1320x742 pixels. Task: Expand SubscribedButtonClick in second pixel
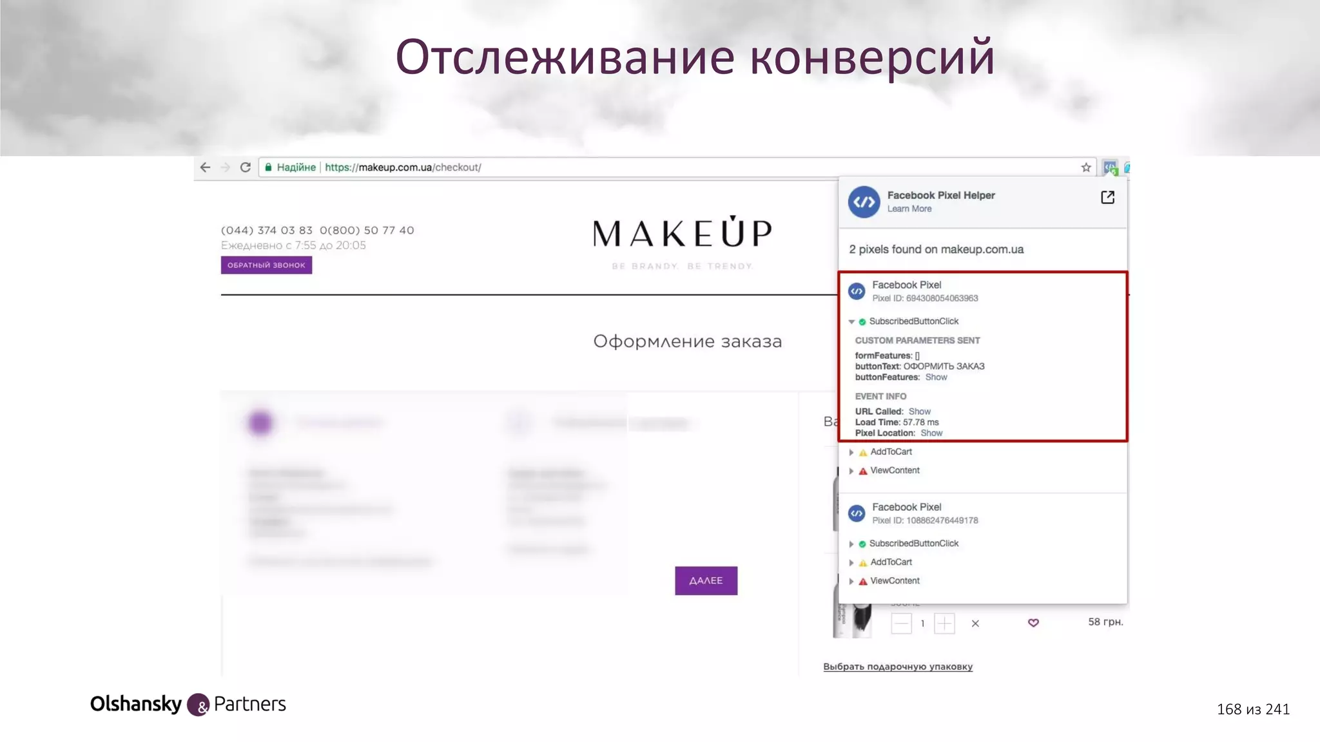(851, 544)
